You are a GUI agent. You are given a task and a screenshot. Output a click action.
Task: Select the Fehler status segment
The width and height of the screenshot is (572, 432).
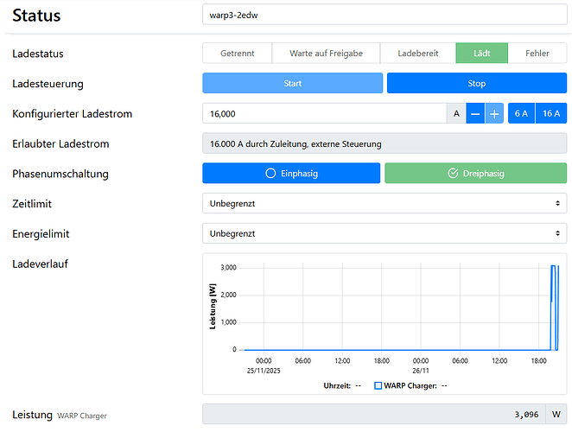tap(537, 54)
